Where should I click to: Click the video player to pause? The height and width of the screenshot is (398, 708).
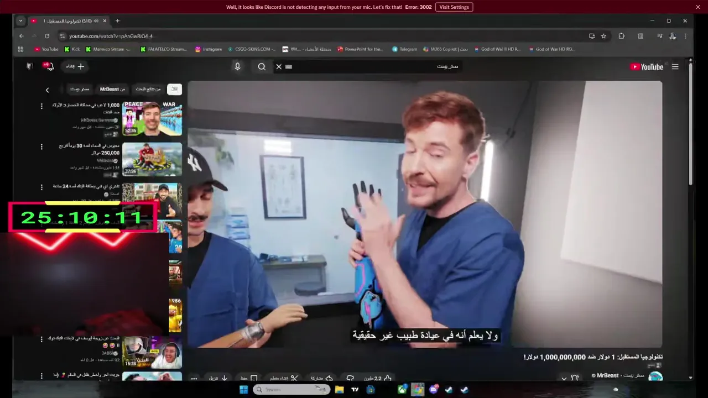425,214
